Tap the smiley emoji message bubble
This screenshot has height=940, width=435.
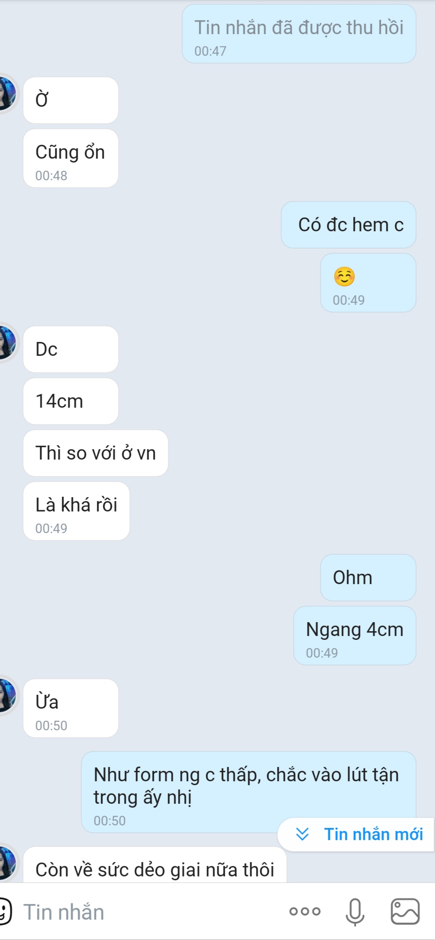[x=368, y=283]
